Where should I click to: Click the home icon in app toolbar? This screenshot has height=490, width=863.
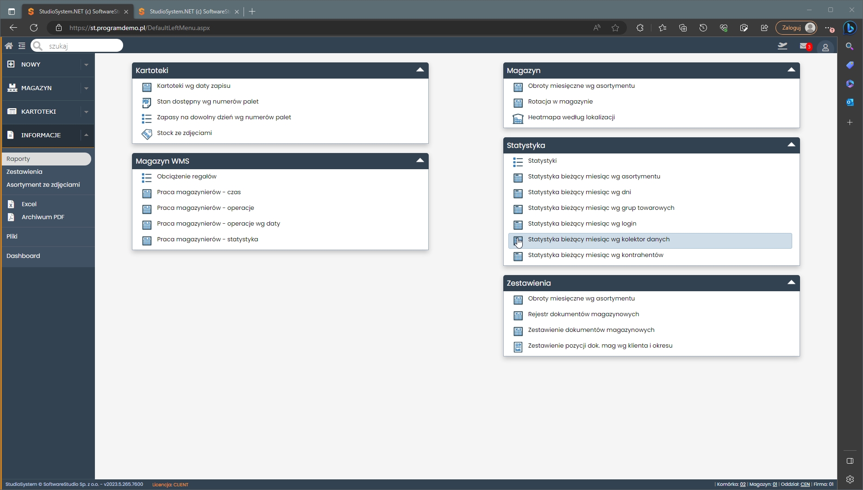pyautogui.click(x=9, y=46)
